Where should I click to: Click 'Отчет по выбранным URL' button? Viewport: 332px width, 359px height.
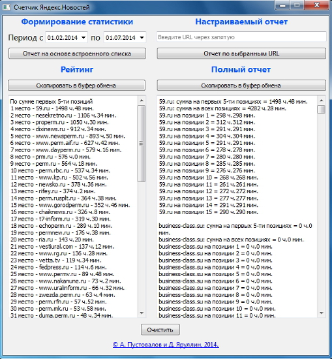[x=241, y=54]
